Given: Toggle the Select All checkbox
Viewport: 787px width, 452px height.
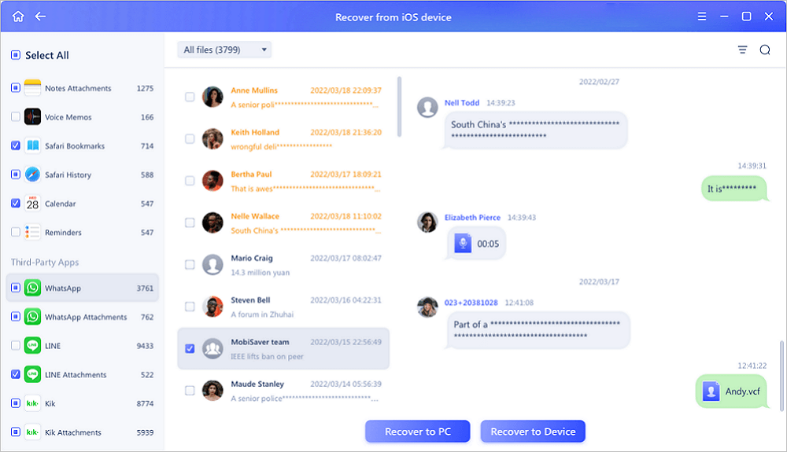Looking at the screenshot, I should 16,55.
